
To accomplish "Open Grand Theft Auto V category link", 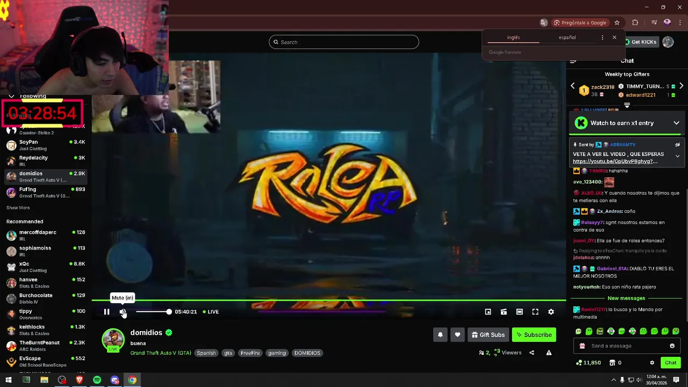I will pyautogui.click(x=161, y=353).
